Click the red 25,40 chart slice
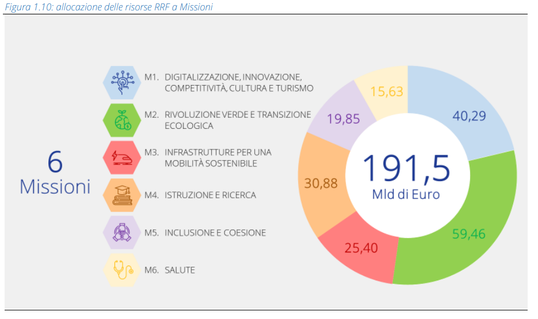Image resolution: width=538 pixels, height=319 pixels. (360, 248)
